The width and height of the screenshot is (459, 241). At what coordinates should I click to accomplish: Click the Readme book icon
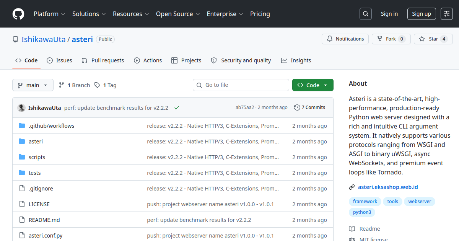(x=352, y=229)
